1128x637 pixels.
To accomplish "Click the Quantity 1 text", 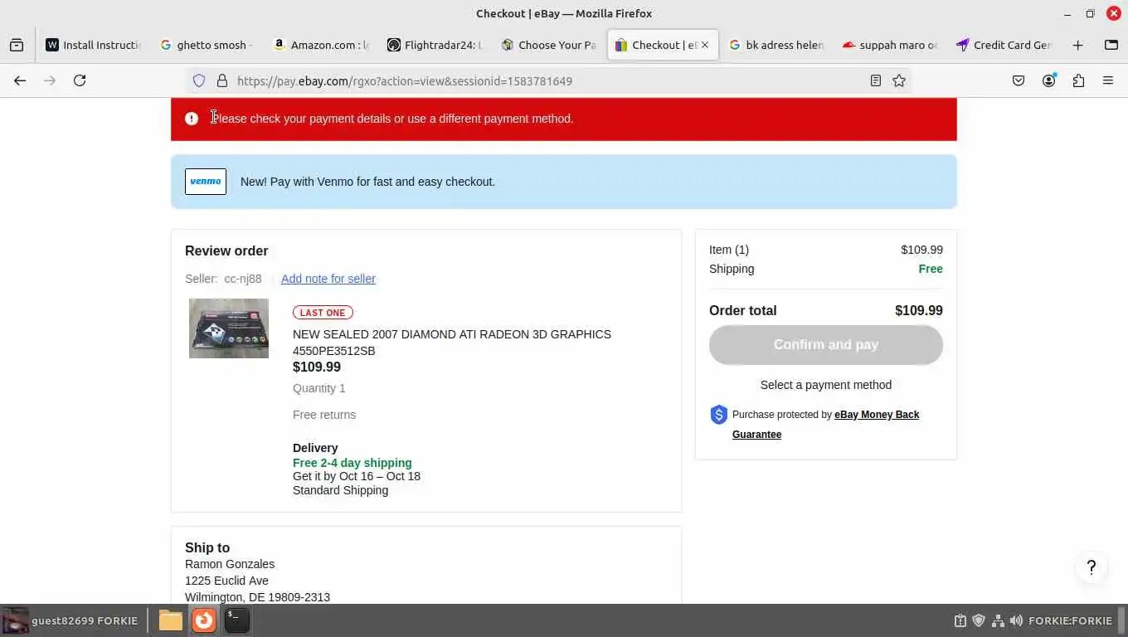I will pos(319,388).
